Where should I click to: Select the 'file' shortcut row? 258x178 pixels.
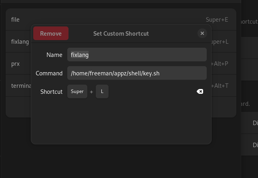[121, 19]
